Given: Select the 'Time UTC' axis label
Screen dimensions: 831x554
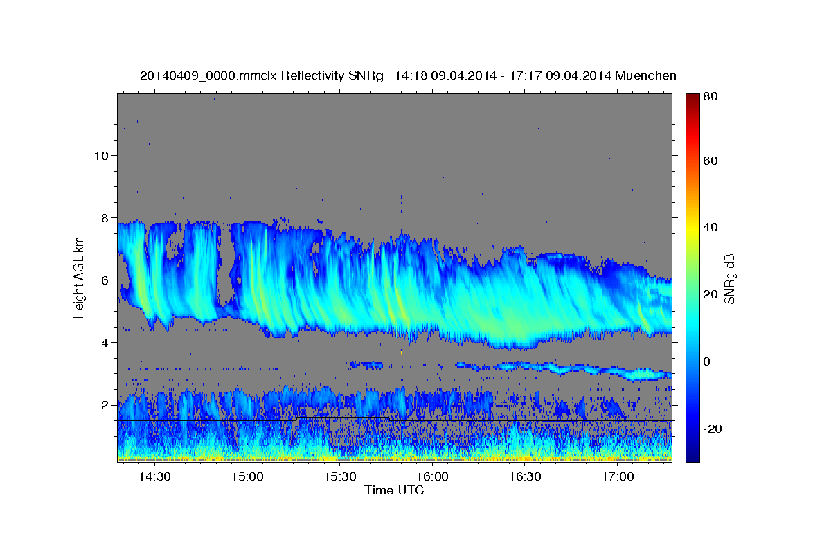Looking at the screenshot, I should (x=394, y=490).
